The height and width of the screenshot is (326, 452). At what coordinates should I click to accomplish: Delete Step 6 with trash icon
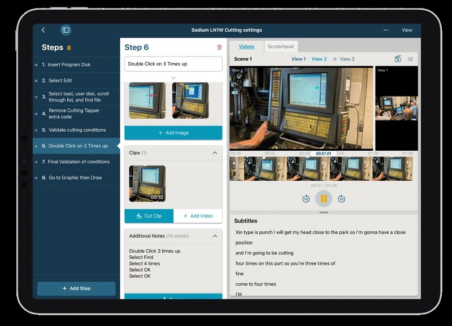[x=219, y=47]
